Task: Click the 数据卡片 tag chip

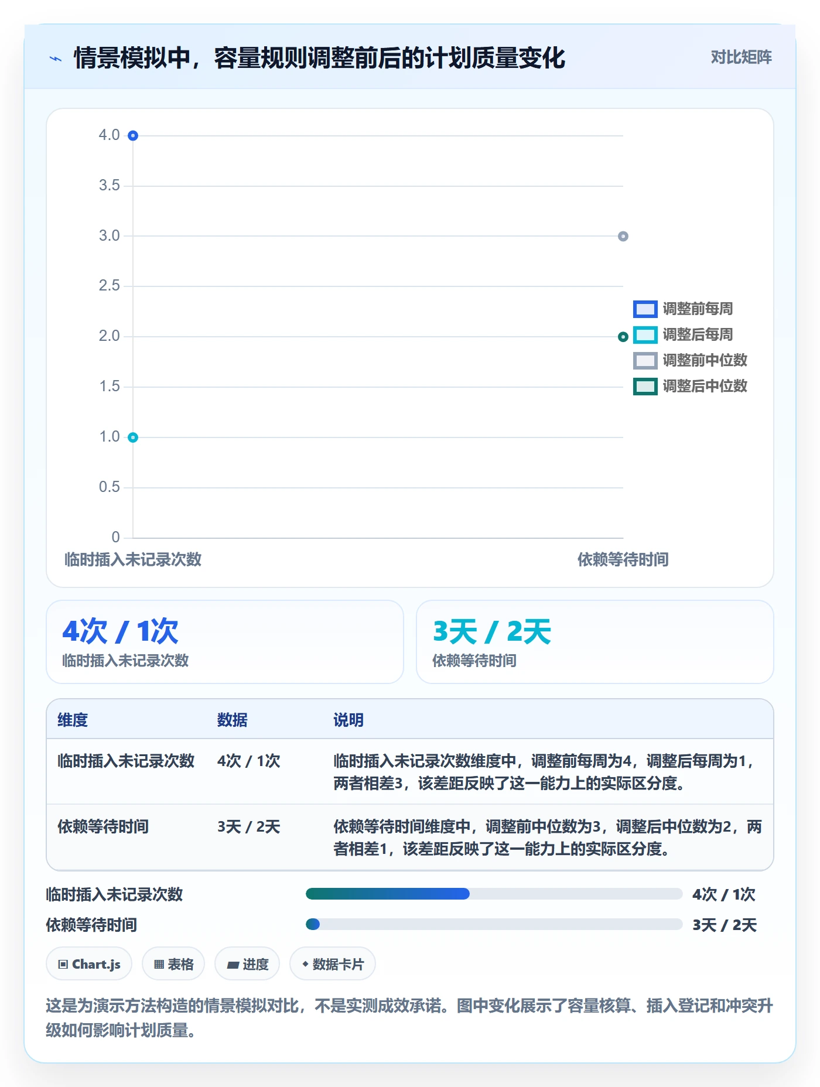Action: [x=333, y=963]
